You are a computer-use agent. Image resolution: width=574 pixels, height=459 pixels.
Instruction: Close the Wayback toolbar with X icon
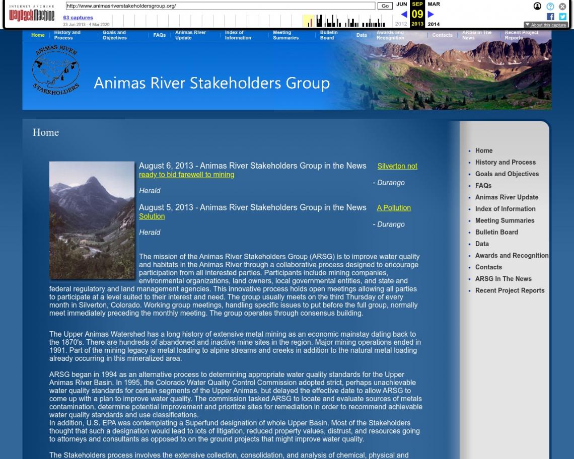(562, 6)
